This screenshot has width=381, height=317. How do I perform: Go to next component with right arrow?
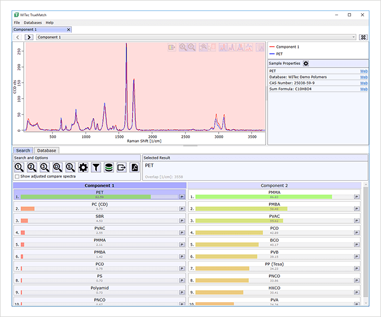[x=29, y=37]
